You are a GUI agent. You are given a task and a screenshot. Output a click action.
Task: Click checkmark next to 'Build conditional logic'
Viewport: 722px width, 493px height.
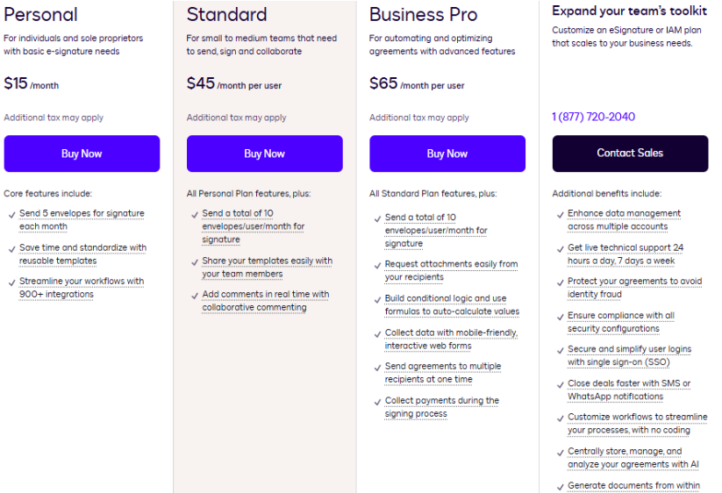[x=377, y=299]
